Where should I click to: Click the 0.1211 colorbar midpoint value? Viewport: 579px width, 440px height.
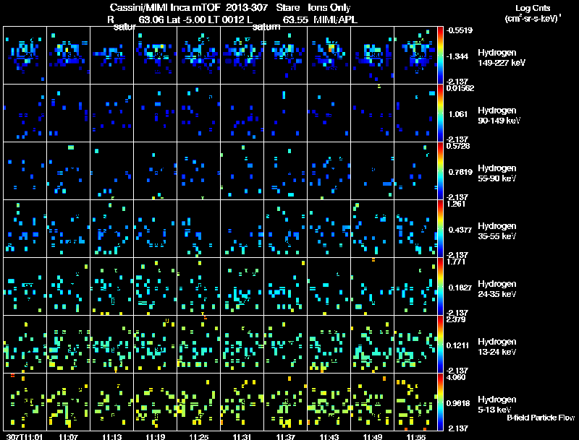pos(458,345)
